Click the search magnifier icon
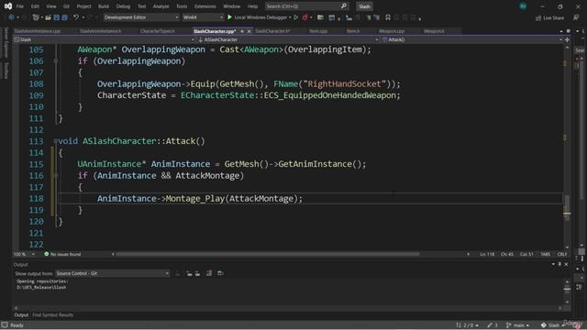Screen dimensions: 587x330 click(344, 6)
